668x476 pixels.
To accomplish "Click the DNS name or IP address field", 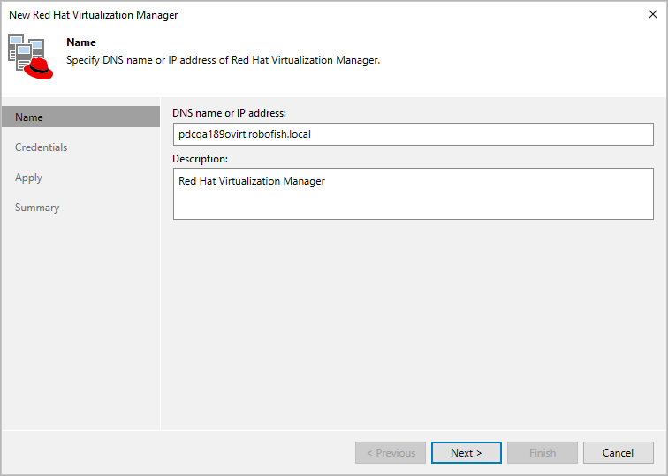I will click(x=413, y=134).
